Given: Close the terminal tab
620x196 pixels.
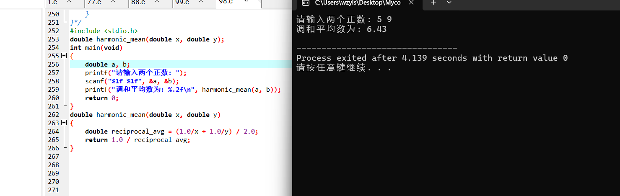Looking at the screenshot, I should pyautogui.click(x=411, y=3).
